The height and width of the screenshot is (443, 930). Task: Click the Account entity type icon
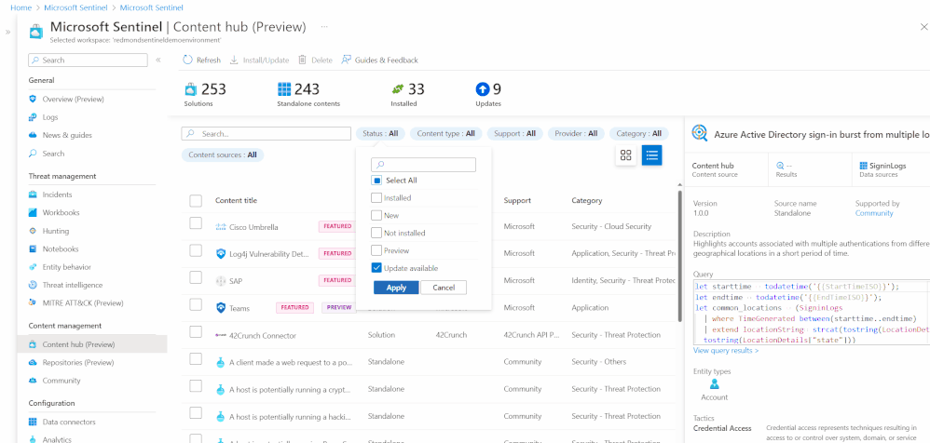coord(714,385)
